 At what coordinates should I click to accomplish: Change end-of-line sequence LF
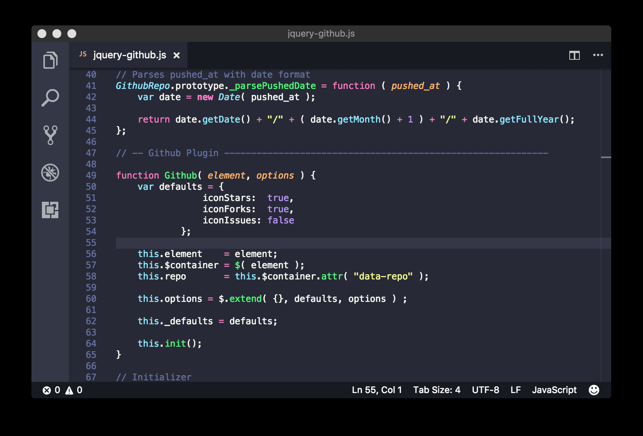[515, 390]
